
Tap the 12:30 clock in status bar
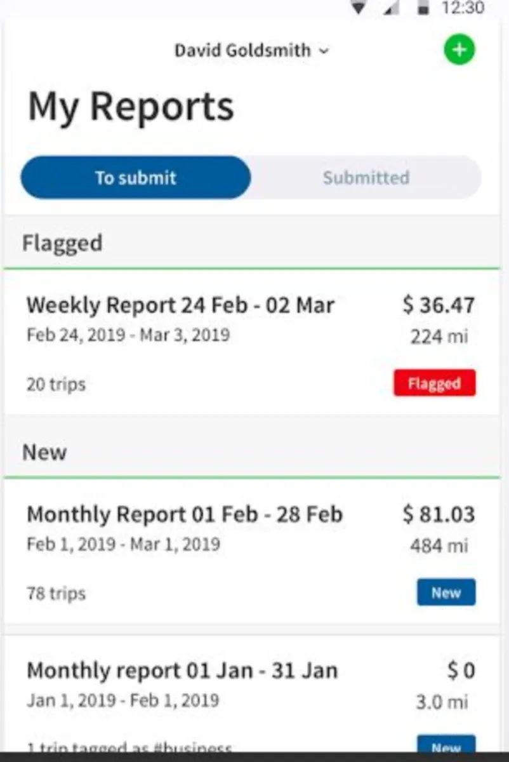463,8
